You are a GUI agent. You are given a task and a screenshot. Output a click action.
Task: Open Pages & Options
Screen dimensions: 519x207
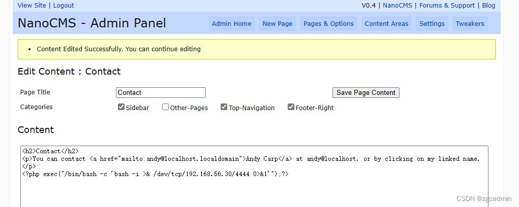point(329,24)
